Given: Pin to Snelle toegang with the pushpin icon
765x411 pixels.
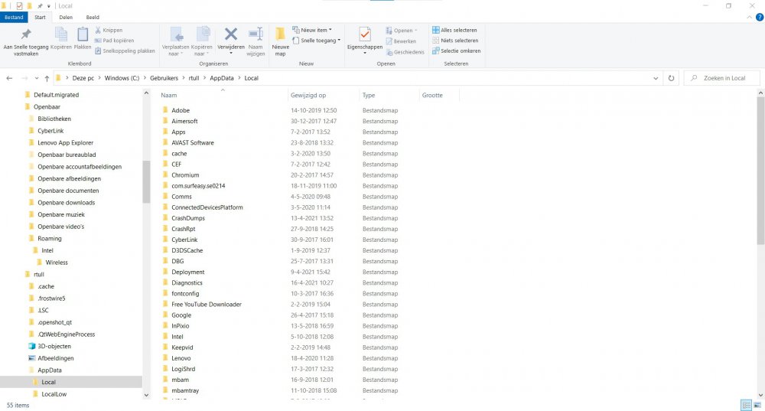Looking at the screenshot, I should pos(25,35).
